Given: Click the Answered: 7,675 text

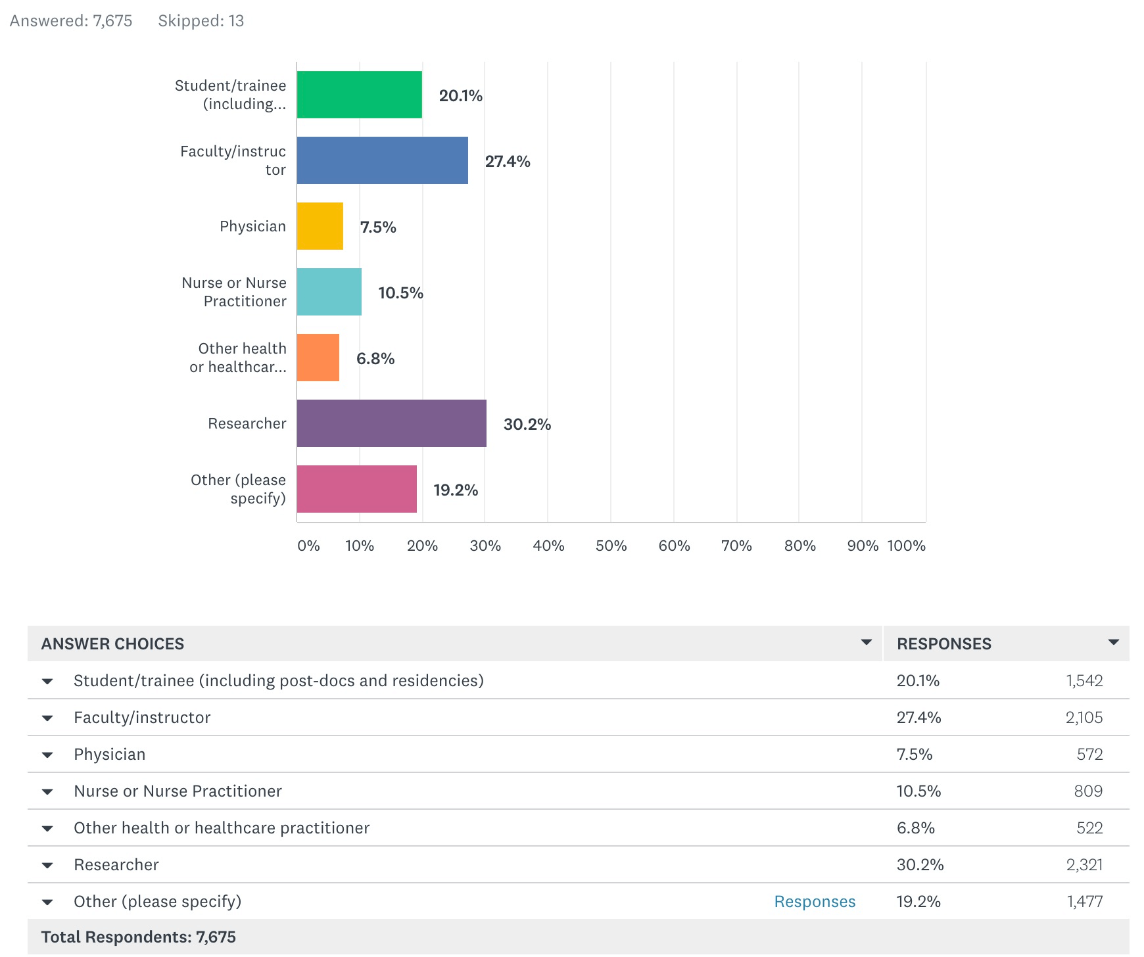Looking at the screenshot, I should pyautogui.click(x=71, y=21).
